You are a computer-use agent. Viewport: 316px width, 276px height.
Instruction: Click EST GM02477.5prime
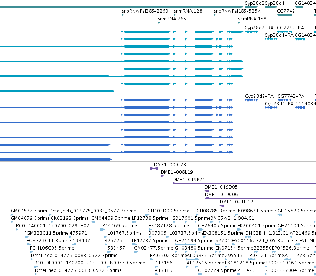153,248
